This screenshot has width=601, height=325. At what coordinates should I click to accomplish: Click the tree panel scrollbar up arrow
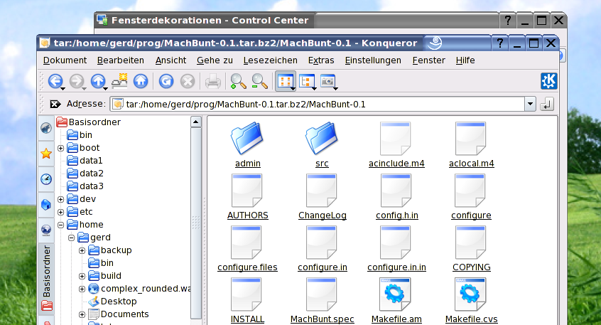(196, 122)
